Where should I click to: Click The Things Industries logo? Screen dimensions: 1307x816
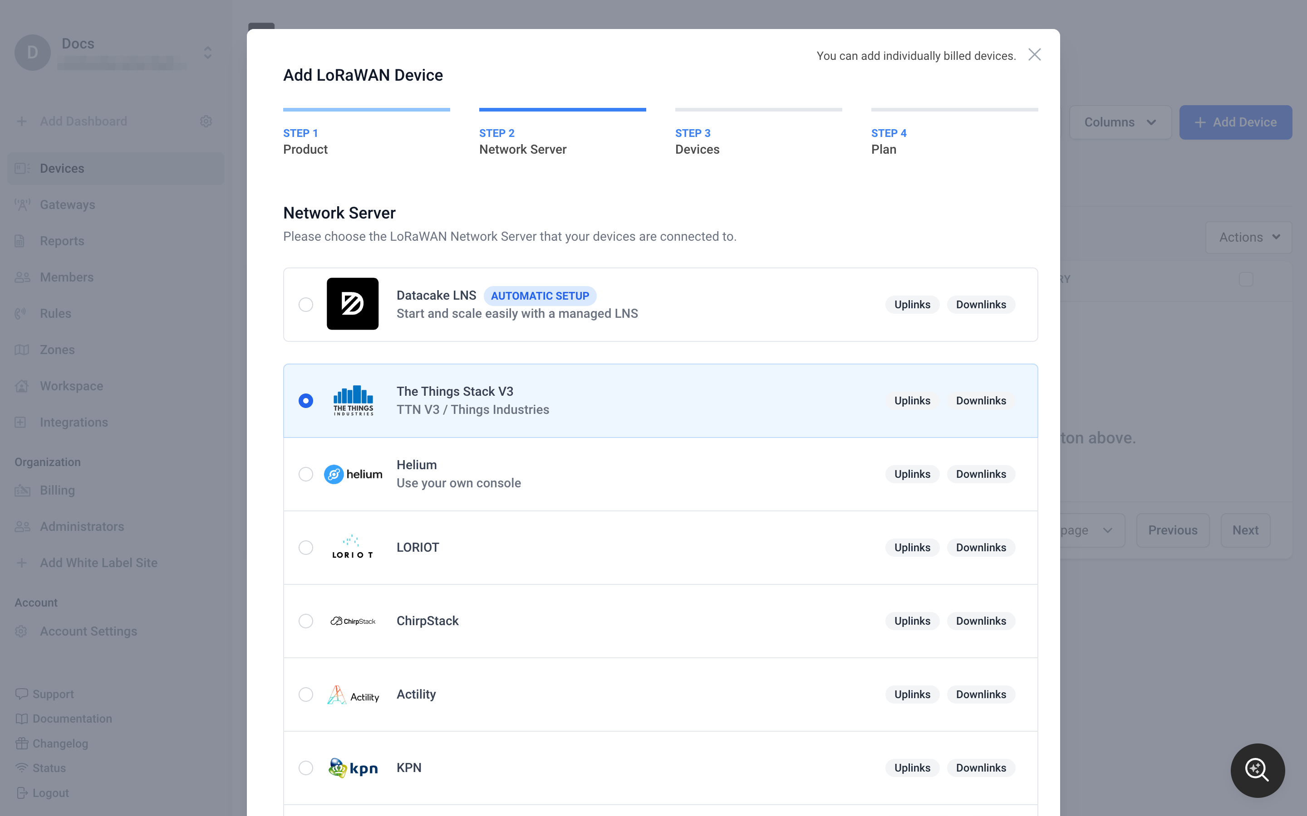pyautogui.click(x=353, y=400)
